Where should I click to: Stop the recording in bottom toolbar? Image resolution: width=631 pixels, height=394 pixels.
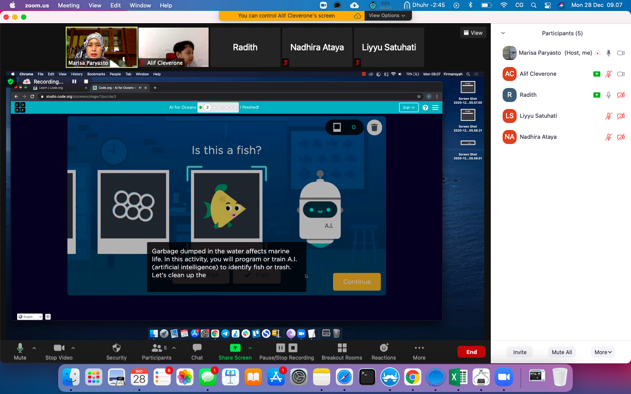(x=293, y=348)
